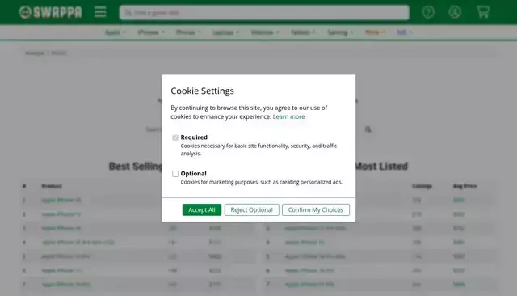
Task: Confirm My Choices in cookie settings
Action: click(x=316, y=210)
